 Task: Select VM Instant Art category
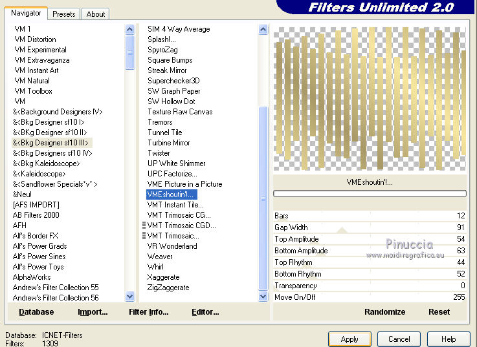coord(36,70)
